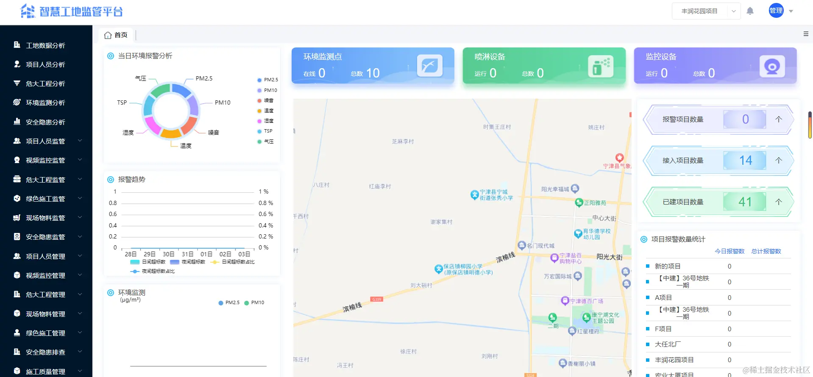Switch to the 首页 tab

coord(116,35)
